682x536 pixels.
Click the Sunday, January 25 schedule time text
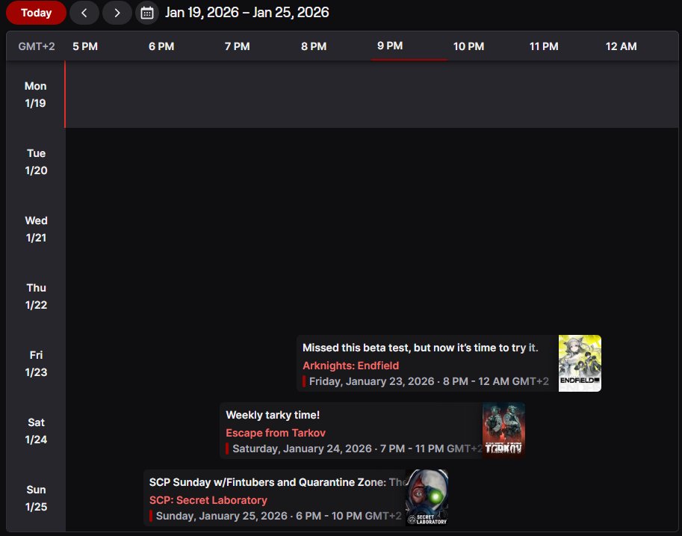pyautogui.click(x=279, y=516)
